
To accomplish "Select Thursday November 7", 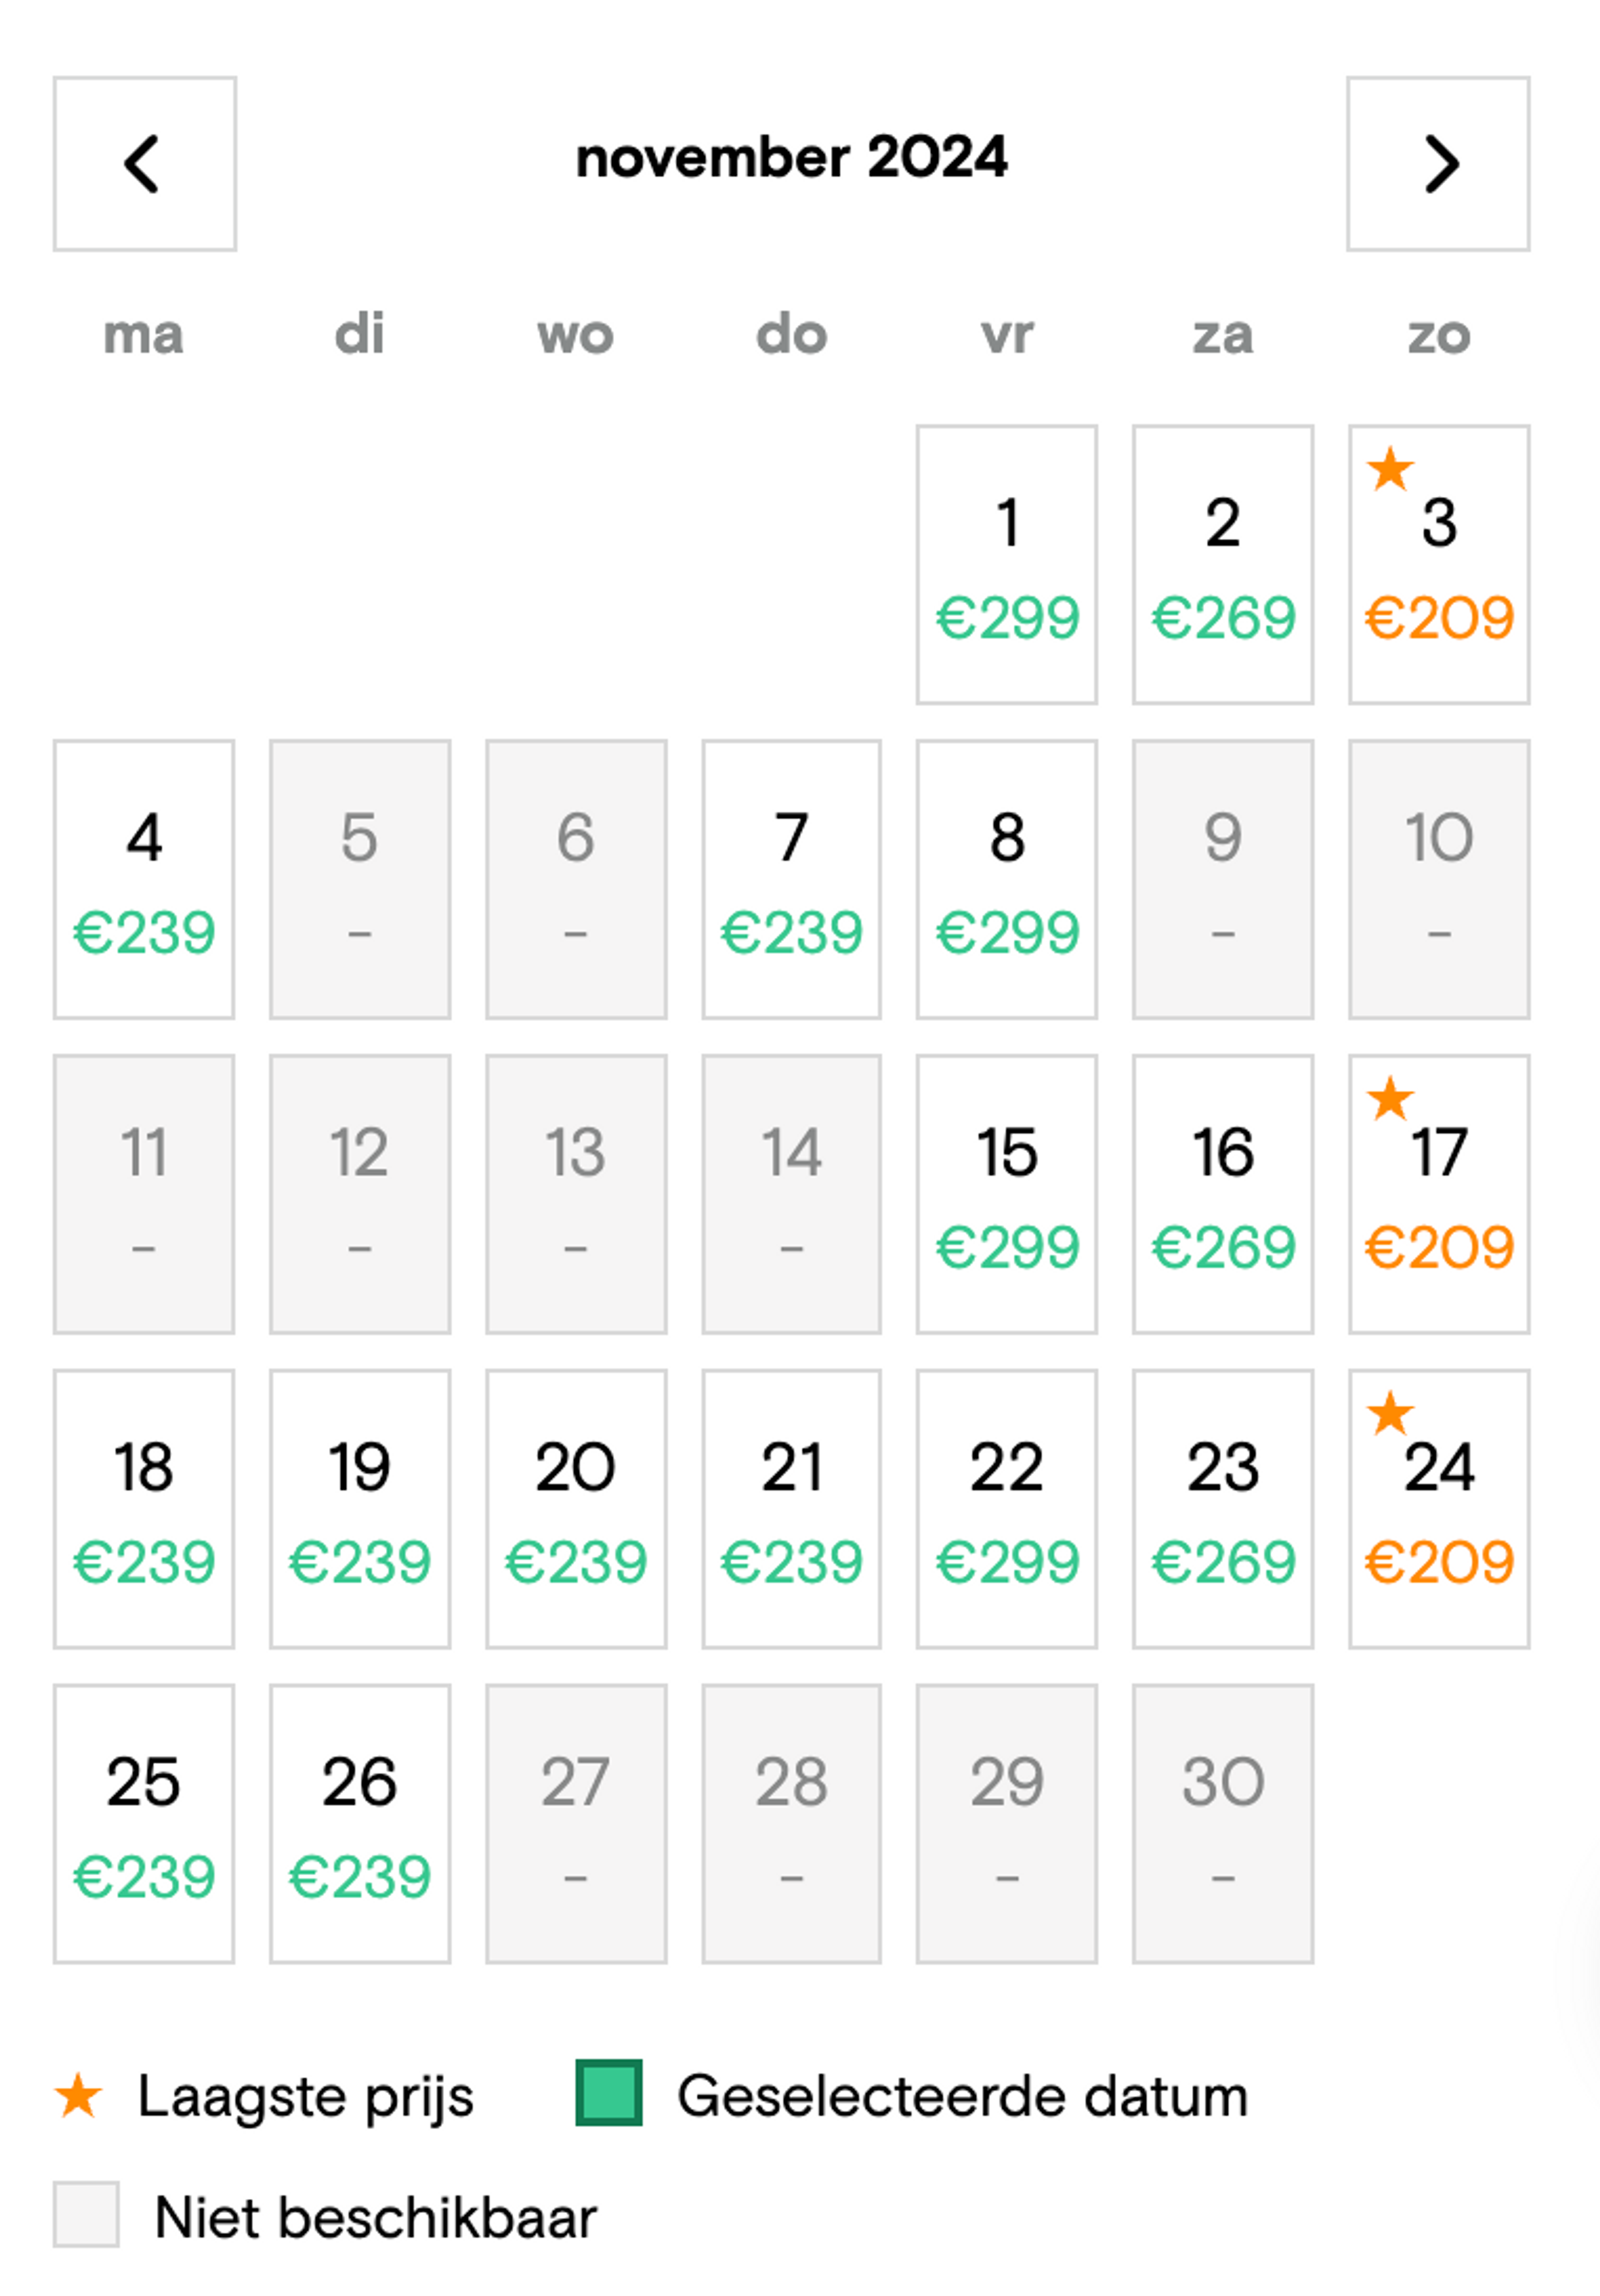I will 792,880.
